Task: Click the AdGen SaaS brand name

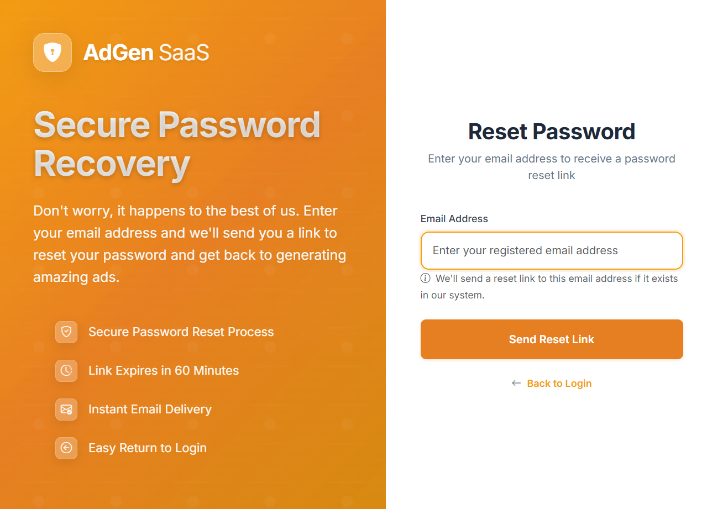Action: click(x=146, y=53)
